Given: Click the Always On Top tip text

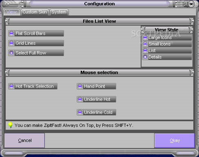Looking at the screenshot, I should 74,125.
